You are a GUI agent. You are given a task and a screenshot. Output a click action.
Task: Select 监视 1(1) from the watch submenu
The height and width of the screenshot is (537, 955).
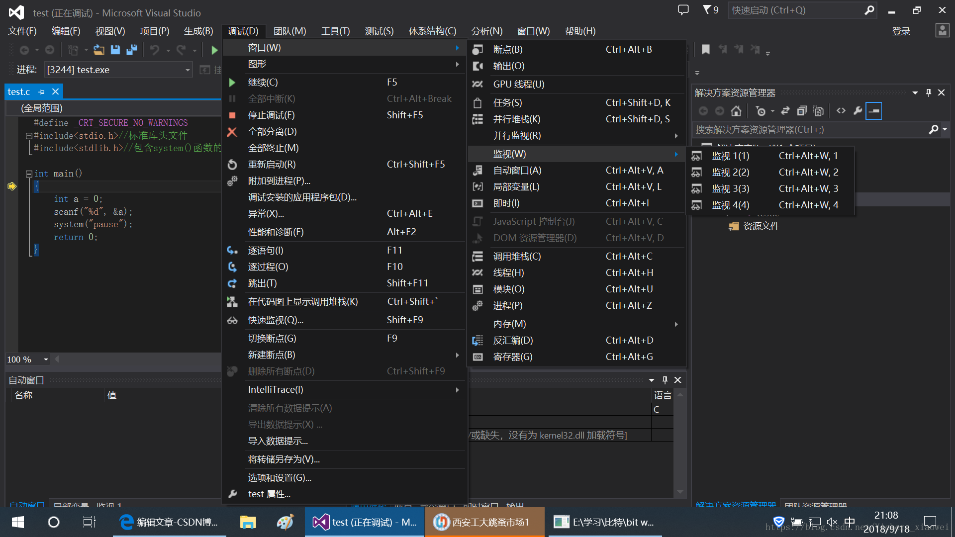pos(730,156)
